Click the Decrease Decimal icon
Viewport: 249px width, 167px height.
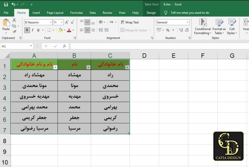187,30
